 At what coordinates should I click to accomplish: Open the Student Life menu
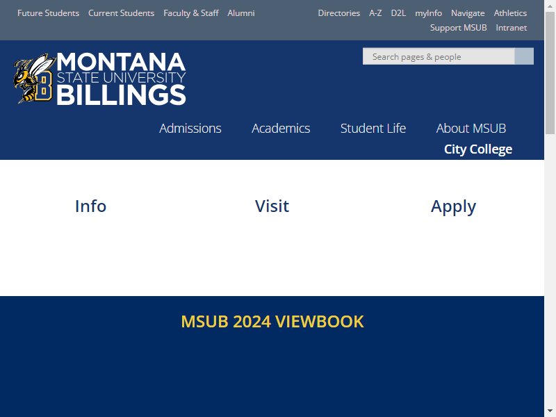pos(373,129)
